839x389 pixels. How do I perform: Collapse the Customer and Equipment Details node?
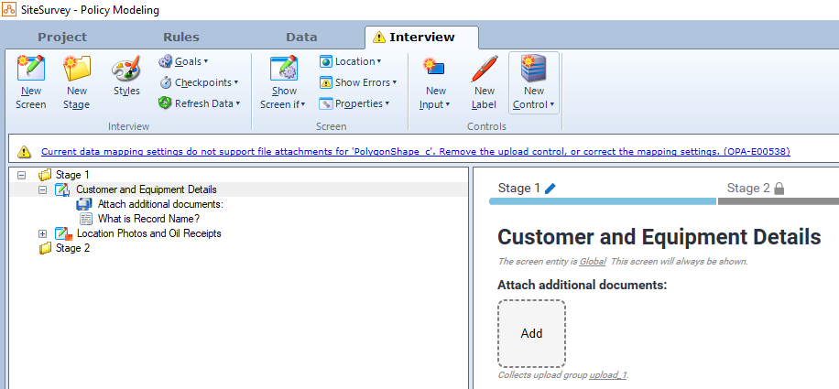point(43,189)
